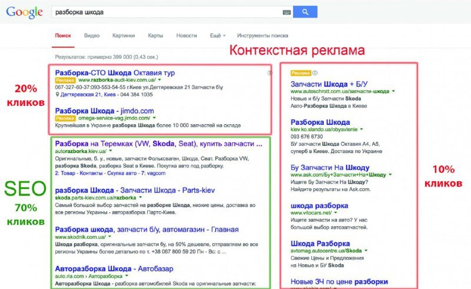Click map pin icon by Дегтяревская 21 address
This screenshot has height=289, width=471.
pos(57,95)
